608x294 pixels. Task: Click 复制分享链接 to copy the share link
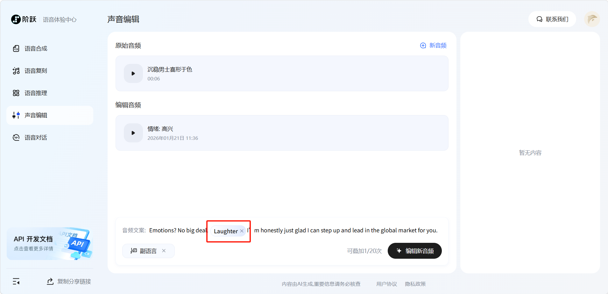pos(69,281)
